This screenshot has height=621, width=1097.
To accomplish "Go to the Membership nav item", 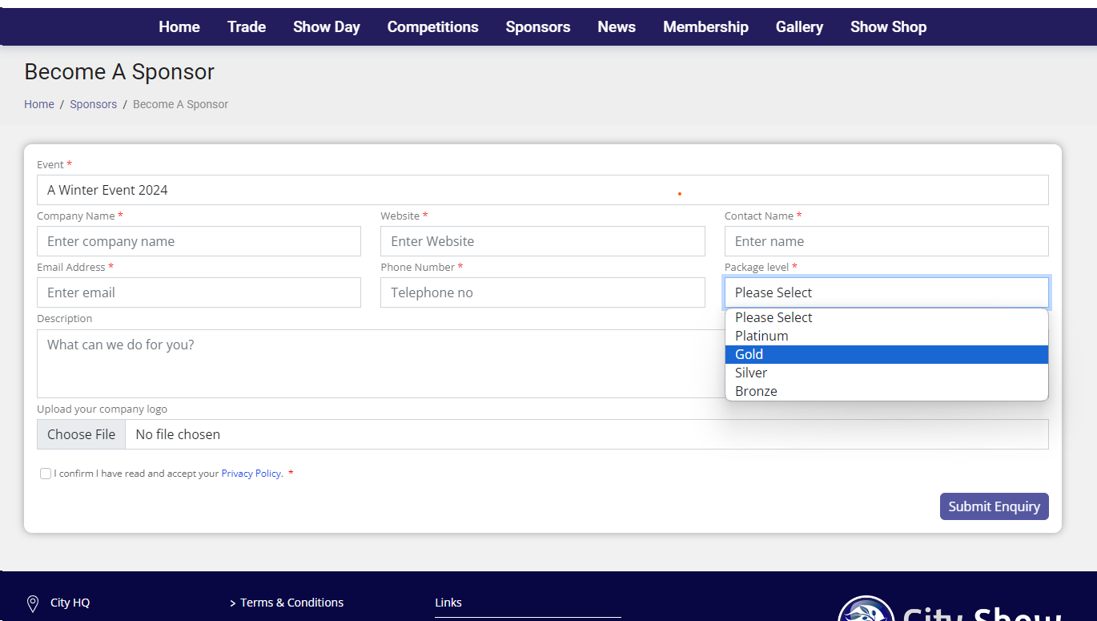I will click(x=705, y=27).
